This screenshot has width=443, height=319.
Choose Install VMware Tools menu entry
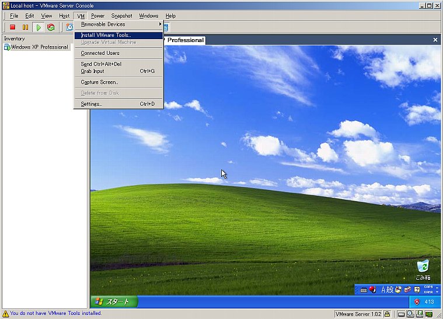[x=118, y=35]
